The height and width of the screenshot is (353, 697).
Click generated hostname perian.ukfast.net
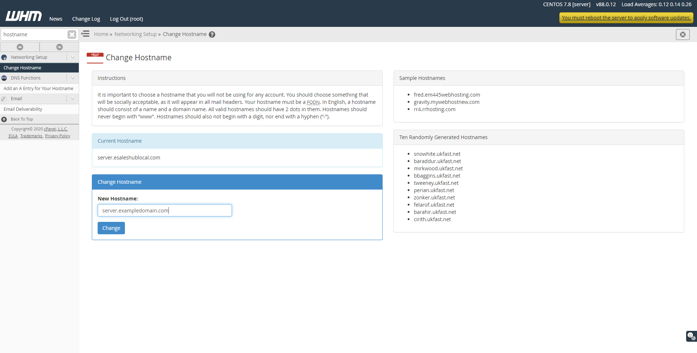click(434, 190)
